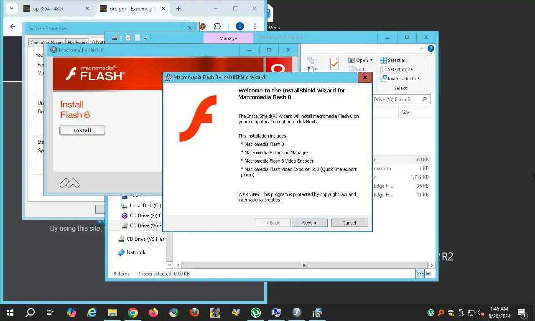The height and width of the screenshot is (321, 535).
Task: Click muted volume icon in system tray
Action: point(481,313)
